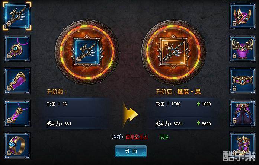Select the purple pendant charm slot

tap(17, 114)
